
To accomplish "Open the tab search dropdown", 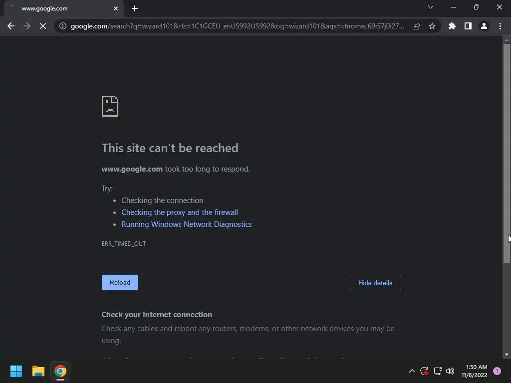I will (x=431, y=7).
